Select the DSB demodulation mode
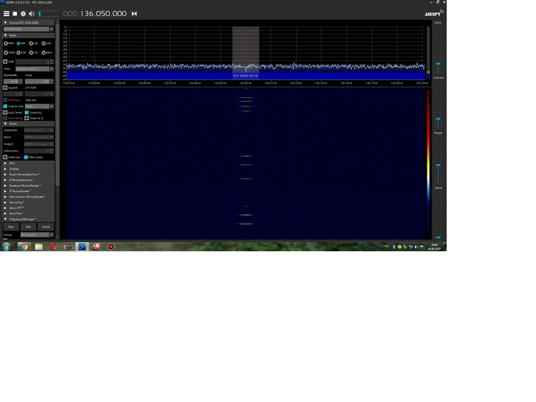Viewport: 536px width, 402px height. (x=19, y=53)
